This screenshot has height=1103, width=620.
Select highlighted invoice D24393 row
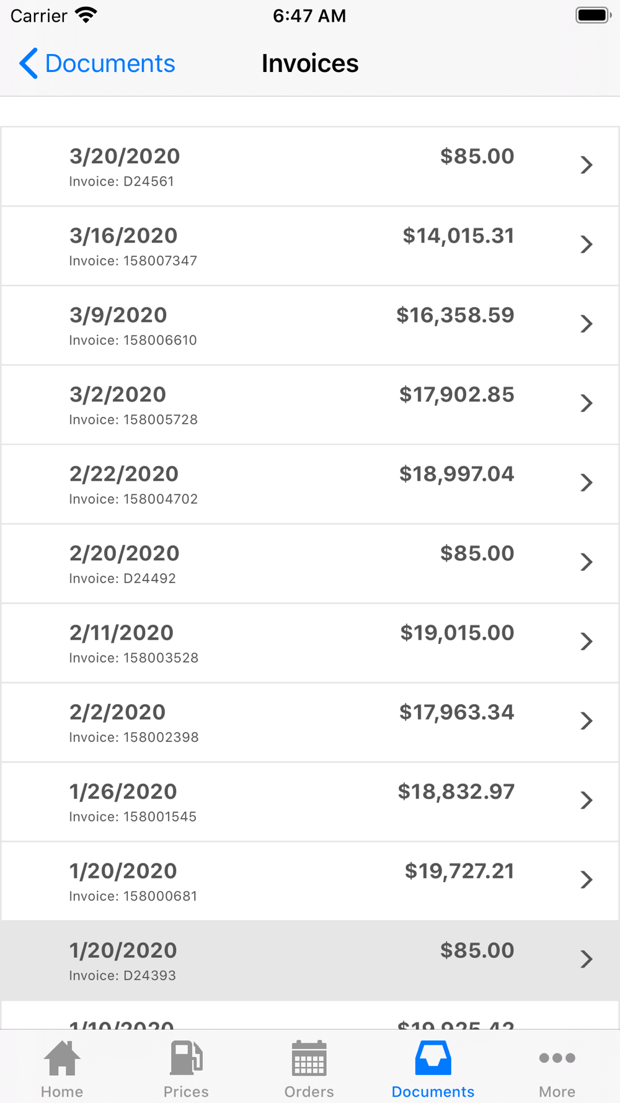(310, 960)
